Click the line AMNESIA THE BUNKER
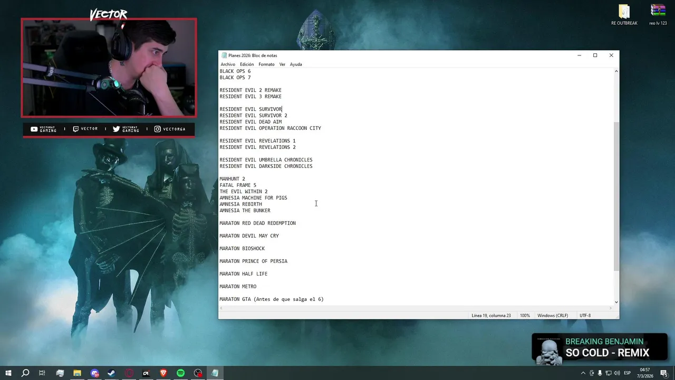 (x=245, y=211)
